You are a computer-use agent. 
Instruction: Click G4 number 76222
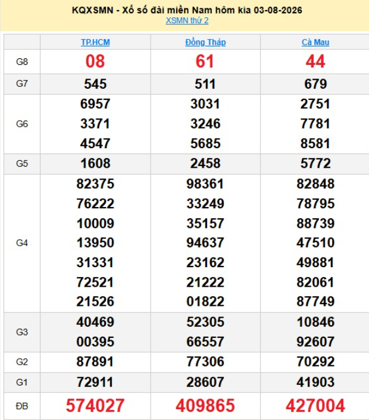[x=95, y=204]
